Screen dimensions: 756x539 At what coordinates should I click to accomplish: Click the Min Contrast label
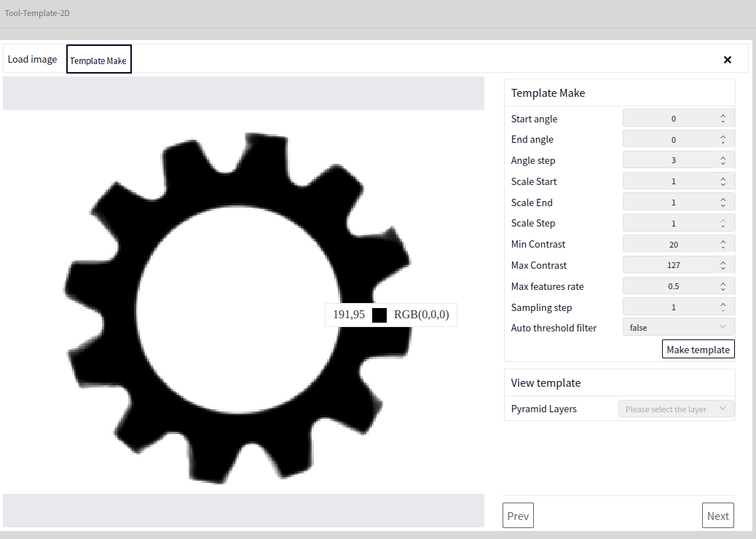pyautogui.click(x=538, y=245)
